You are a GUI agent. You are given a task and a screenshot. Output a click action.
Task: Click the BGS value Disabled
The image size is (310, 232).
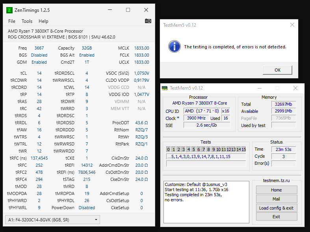click(39, 55)
